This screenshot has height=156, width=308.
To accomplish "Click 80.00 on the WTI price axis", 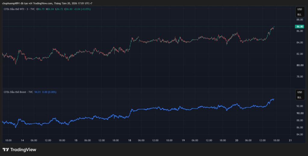I will (x=300, y=65).
